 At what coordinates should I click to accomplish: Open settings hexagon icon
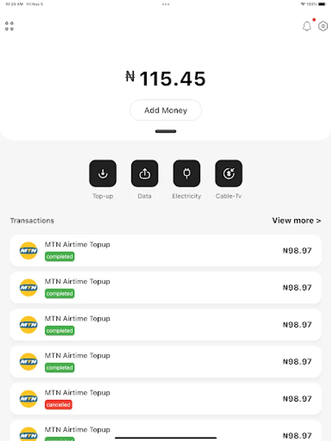point(323,26)
